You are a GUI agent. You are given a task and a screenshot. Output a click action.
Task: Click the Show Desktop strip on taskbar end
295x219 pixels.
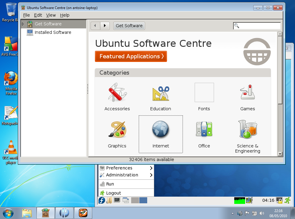click(293, 213)
